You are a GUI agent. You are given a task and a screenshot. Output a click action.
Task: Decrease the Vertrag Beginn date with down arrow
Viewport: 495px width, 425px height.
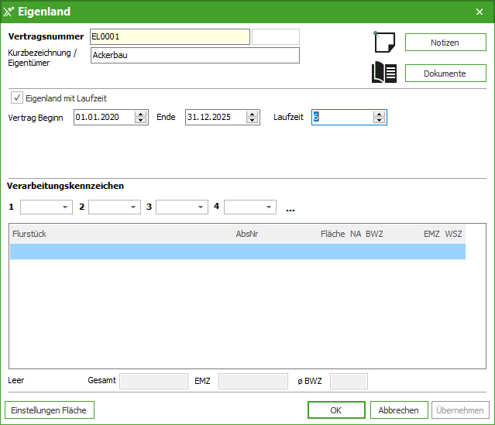(x=140, y=121)
